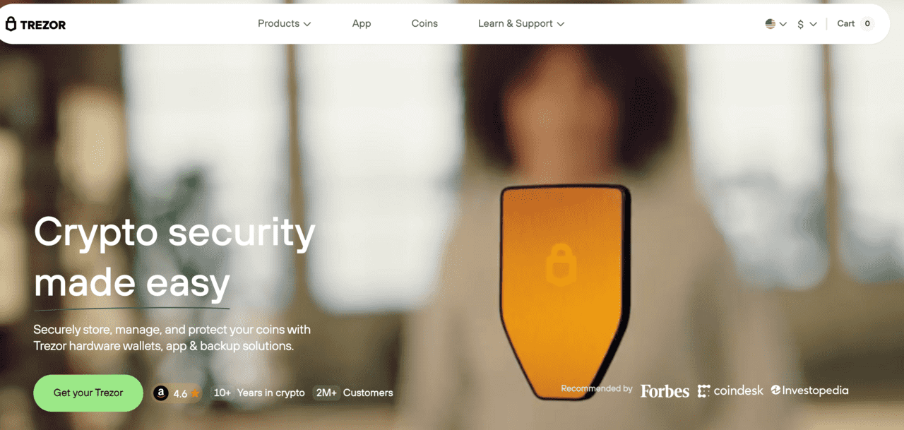Open the language selector chevron
The width and height of the screenshot is (904, 430).
tap(783, 24)
